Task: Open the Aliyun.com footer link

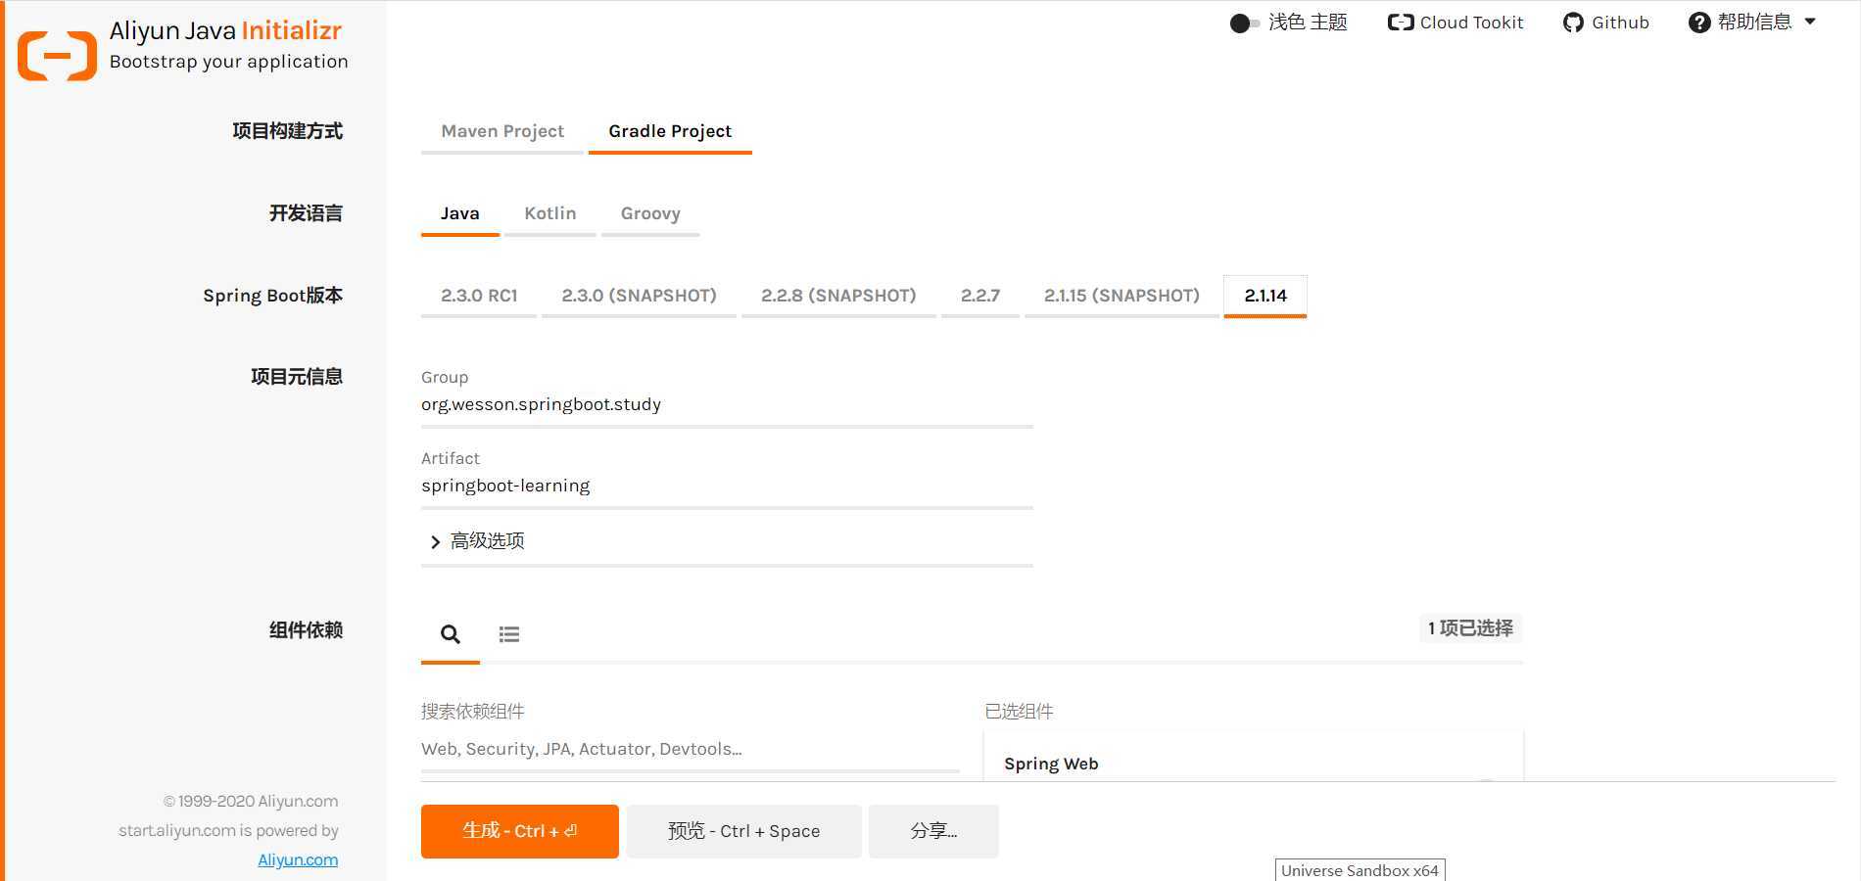Action: click(298, 859)
